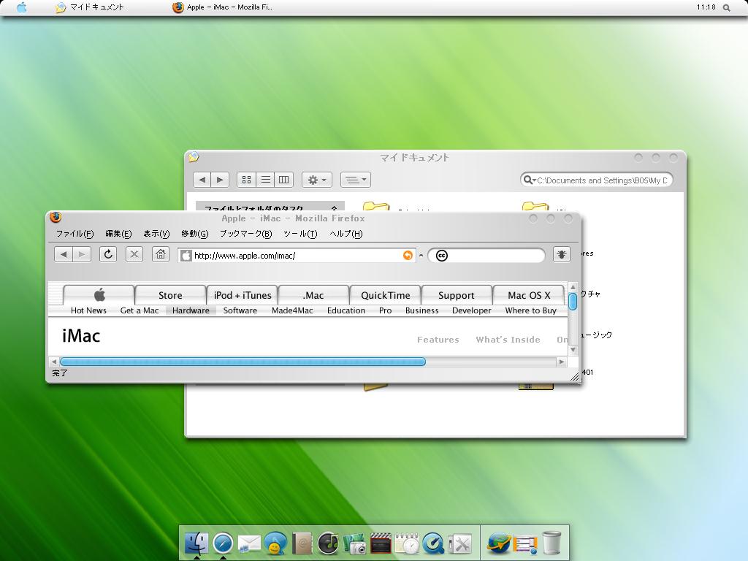
Task: Open iCal clock-calendar icon in dock
Action: (x=407, y=543)
